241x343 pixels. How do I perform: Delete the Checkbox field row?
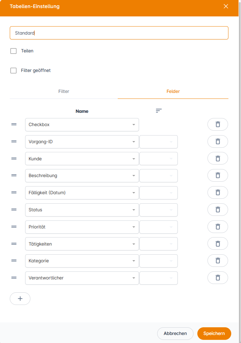[x=218, y=124]
